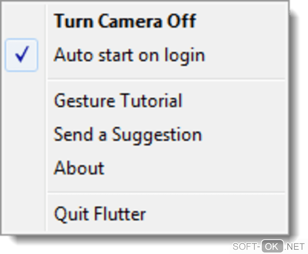Image resolution: width=308 pixels, height=254 pixels.
Task: Show Flutter's About information
Action: tap(79, 168)
